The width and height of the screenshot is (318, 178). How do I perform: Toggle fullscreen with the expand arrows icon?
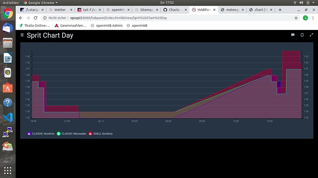[x=312, y=35]
